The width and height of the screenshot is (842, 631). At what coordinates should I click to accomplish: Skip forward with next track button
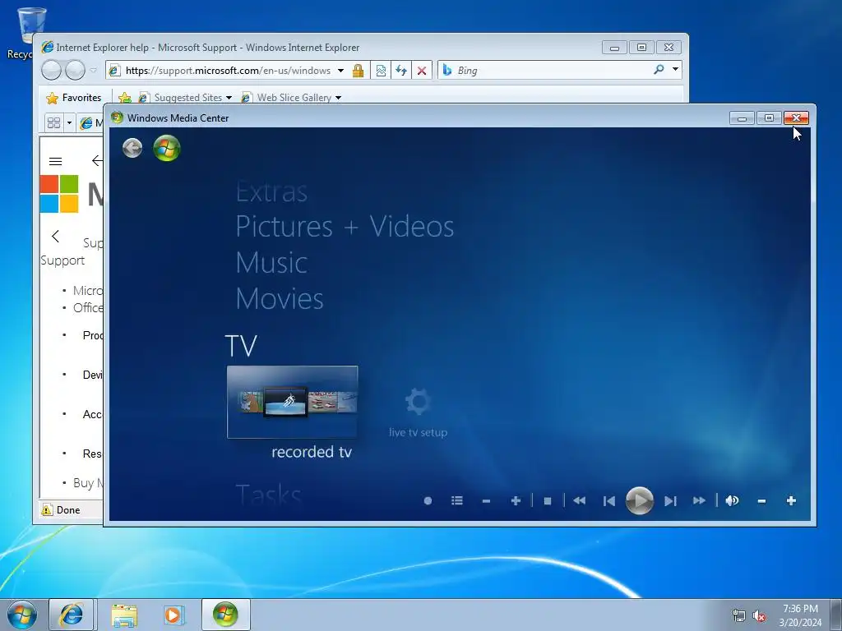click(669, 500)
